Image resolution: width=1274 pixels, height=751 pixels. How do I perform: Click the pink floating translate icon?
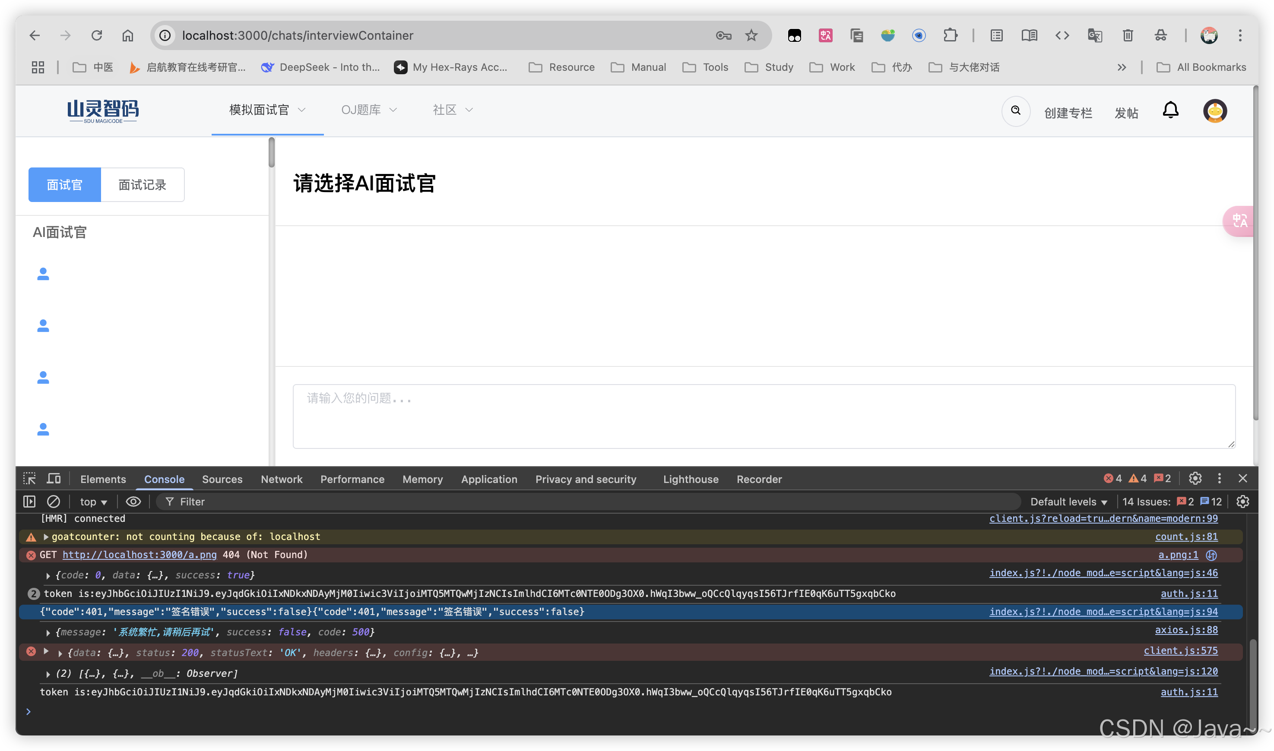pyautogui.click(x=1239, y=221)
